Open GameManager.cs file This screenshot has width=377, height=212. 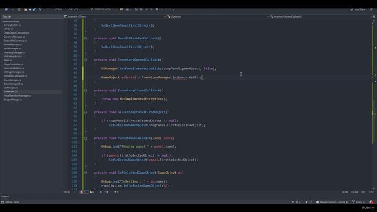point(12,45)
